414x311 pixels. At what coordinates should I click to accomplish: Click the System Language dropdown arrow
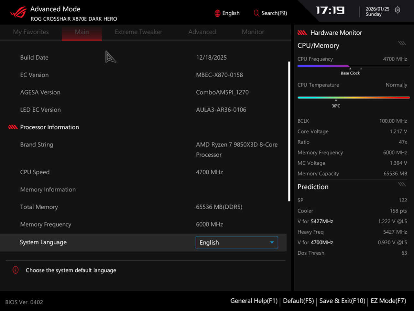272,242
